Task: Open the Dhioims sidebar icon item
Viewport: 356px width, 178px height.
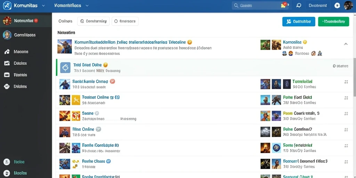Action: coord(7,86)
